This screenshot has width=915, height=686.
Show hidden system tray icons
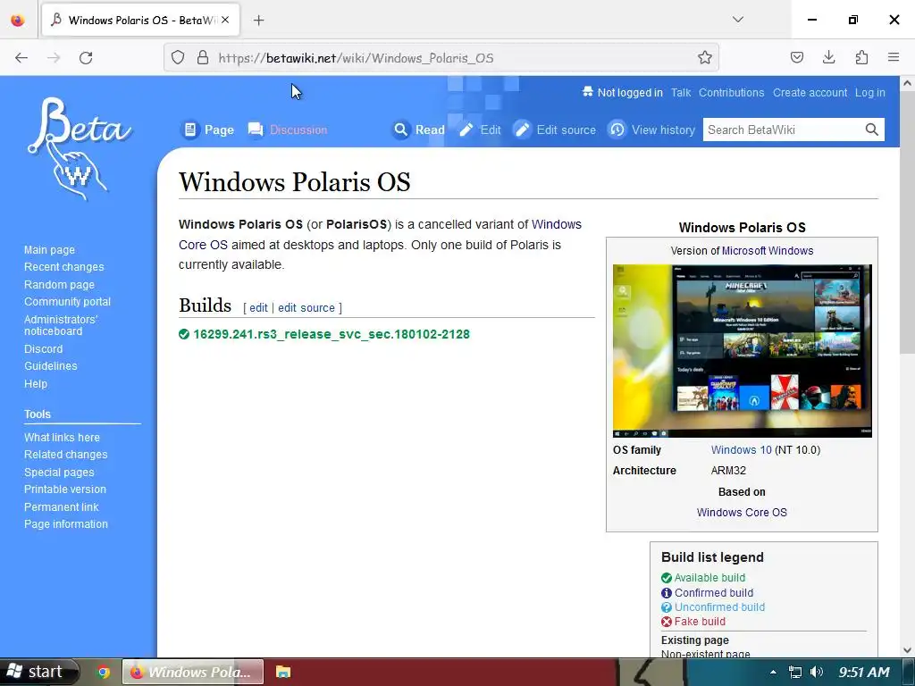point(773,672)
